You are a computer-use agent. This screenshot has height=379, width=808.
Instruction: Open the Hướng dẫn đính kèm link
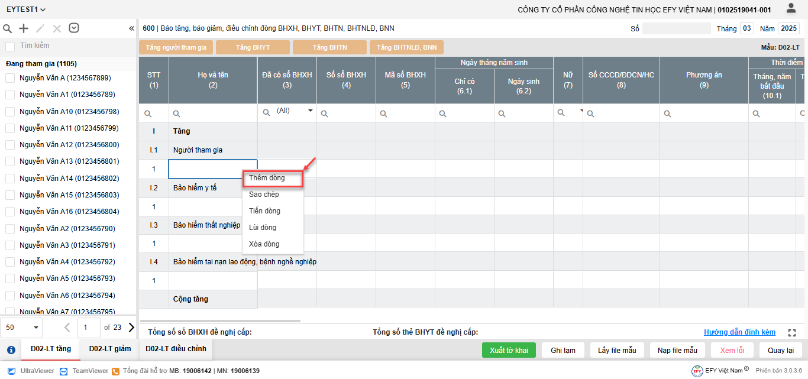739,332
